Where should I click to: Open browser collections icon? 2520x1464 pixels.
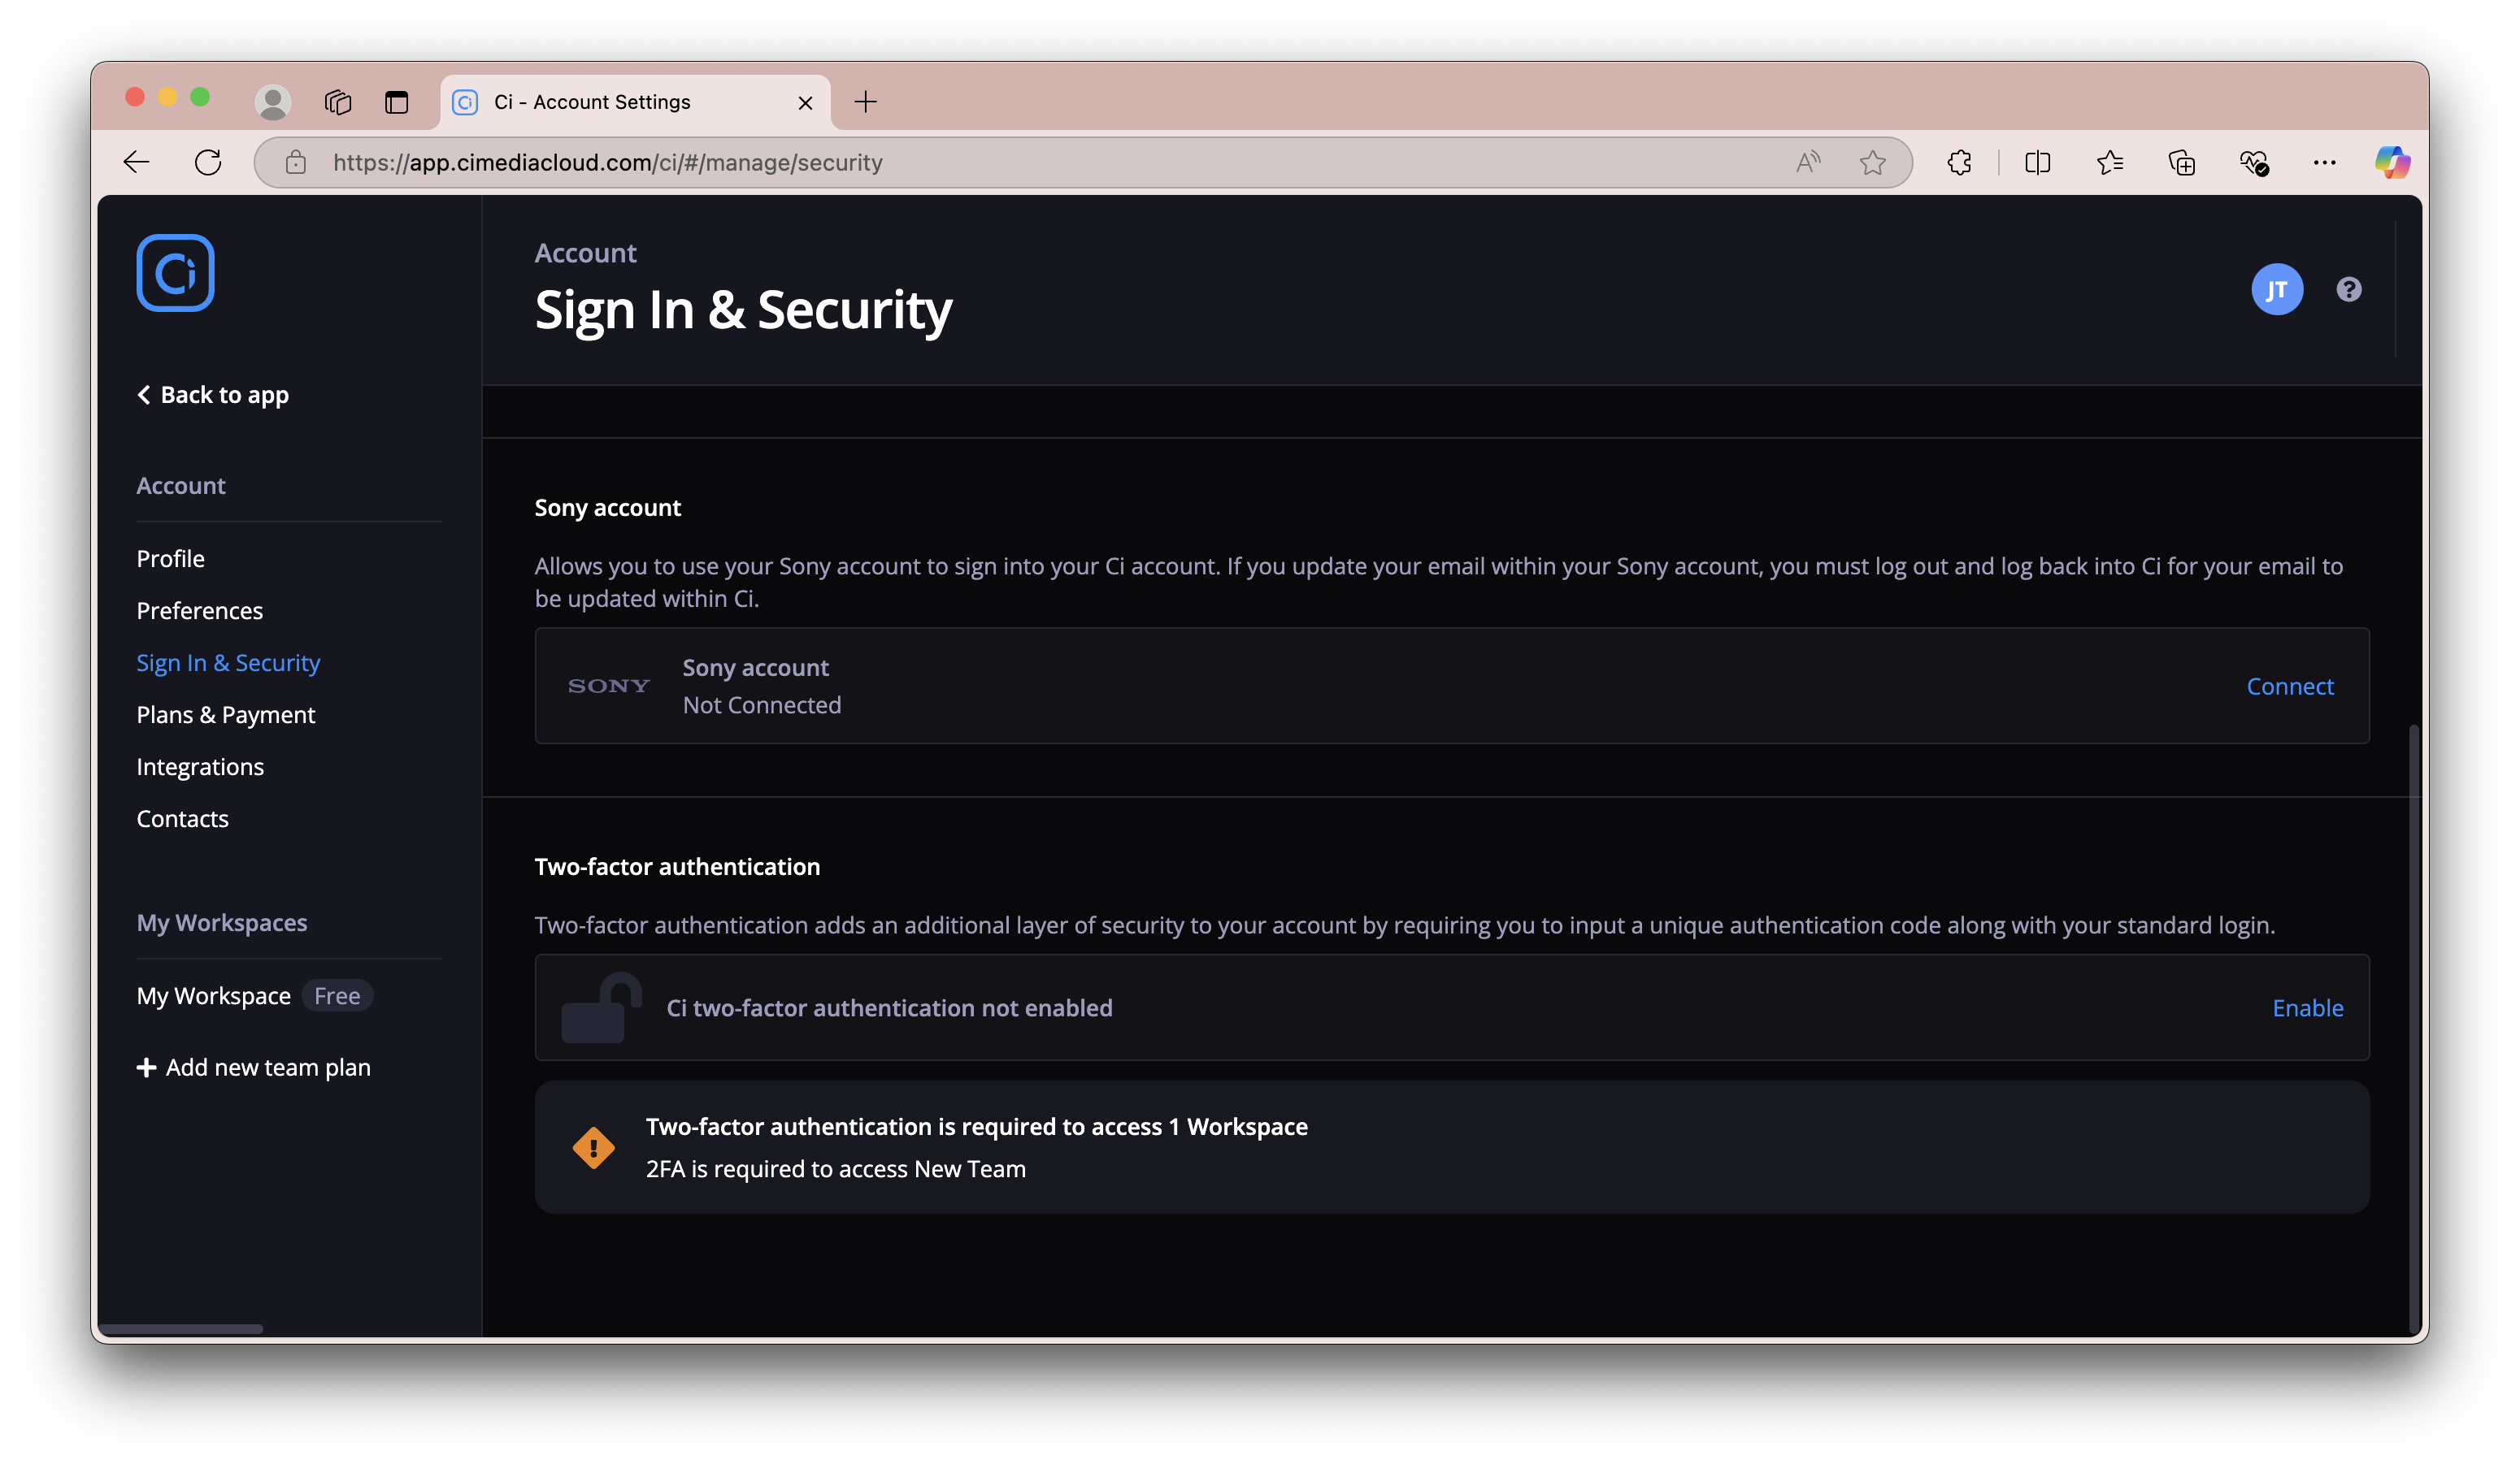2182,162
